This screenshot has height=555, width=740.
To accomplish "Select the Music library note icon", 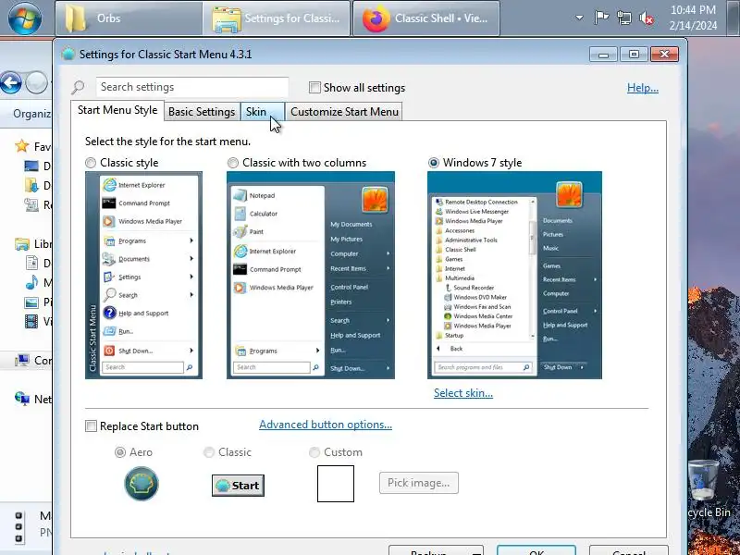I will (31, 283).
